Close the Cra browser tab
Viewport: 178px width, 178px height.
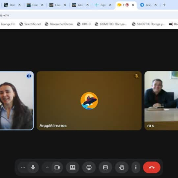tap(42, 5)
